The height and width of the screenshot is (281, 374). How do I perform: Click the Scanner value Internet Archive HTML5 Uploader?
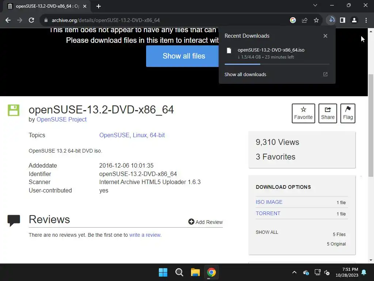tap(150, 182)
